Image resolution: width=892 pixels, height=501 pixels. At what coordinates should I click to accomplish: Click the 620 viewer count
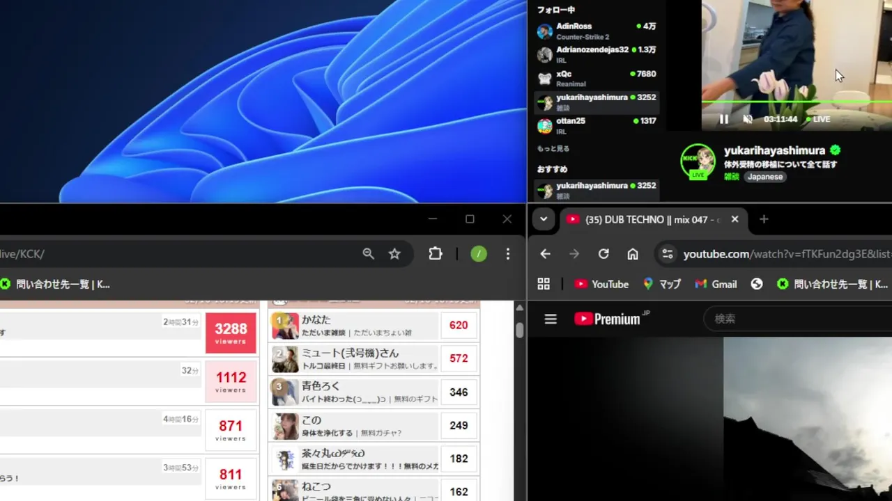[459, 326]
